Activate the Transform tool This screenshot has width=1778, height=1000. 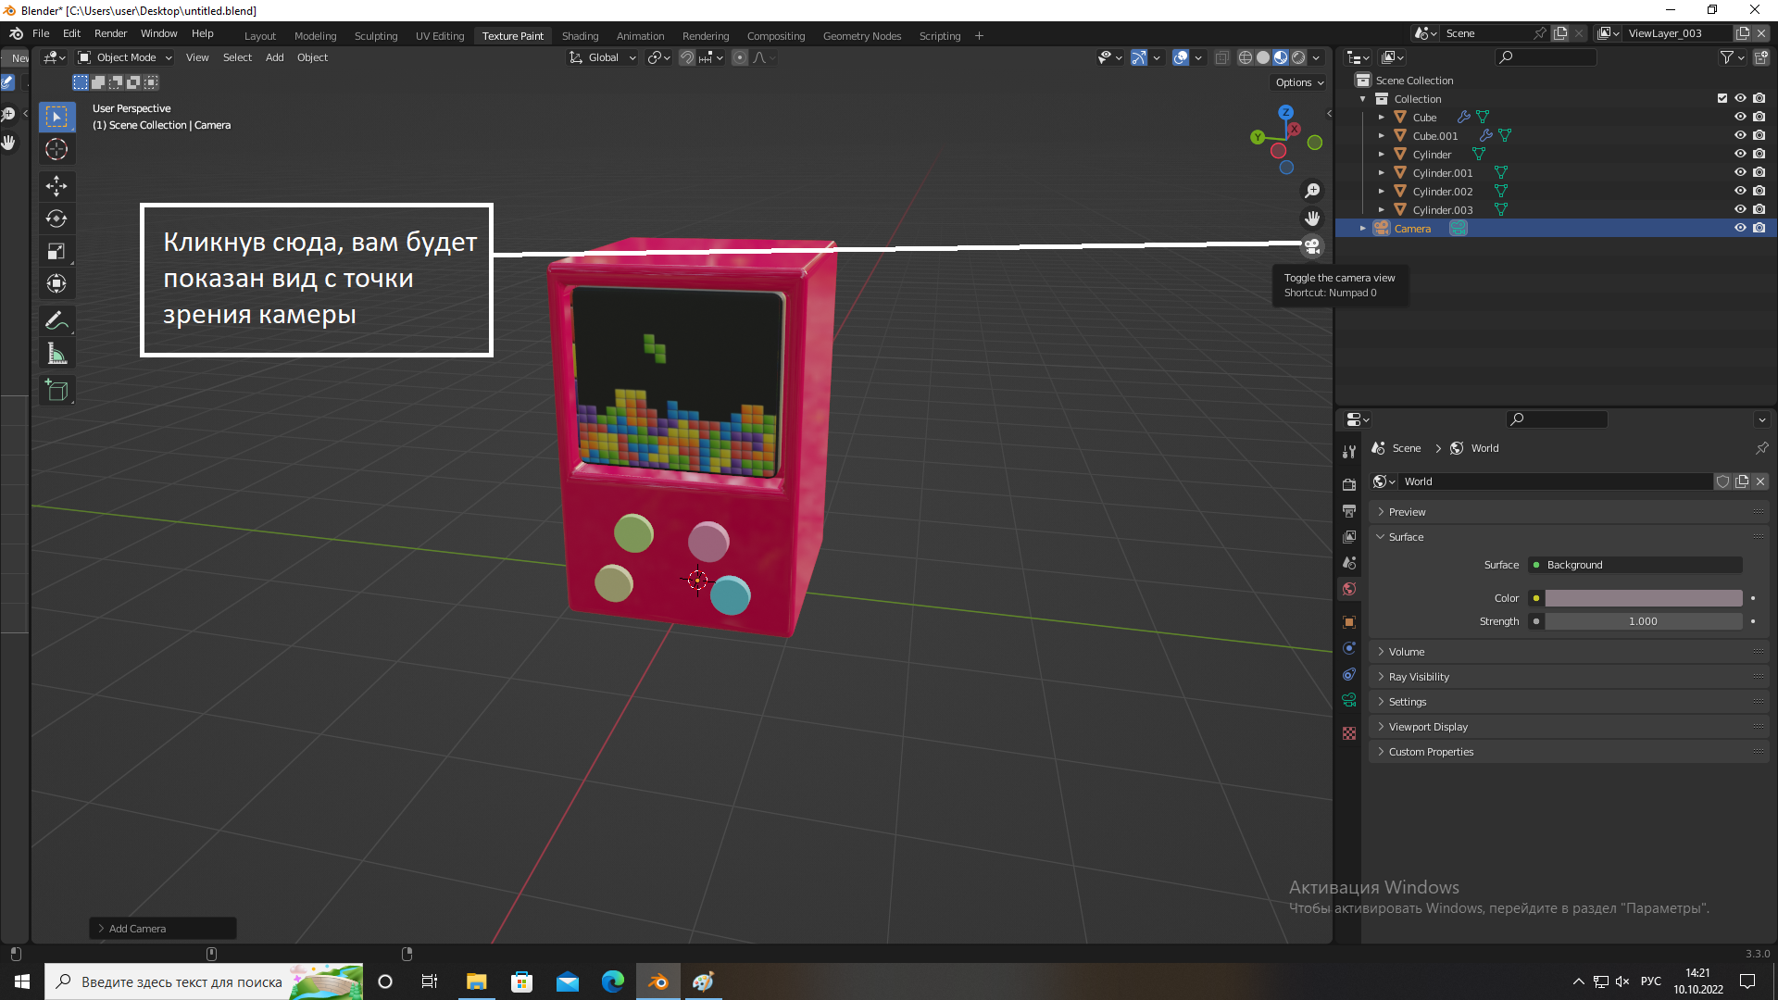56,283
